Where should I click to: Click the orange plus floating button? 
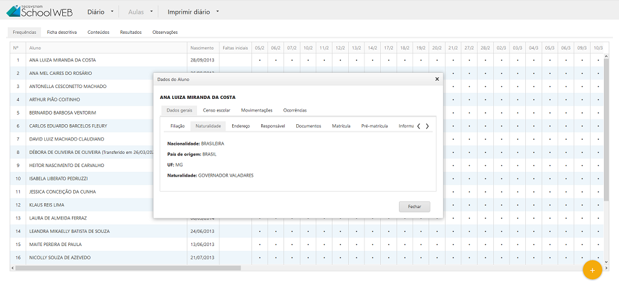(592, 270)
